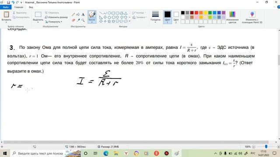Click the Save icon in quick access toolbar
Screen dimensions: 280x157
click(8, 3)
